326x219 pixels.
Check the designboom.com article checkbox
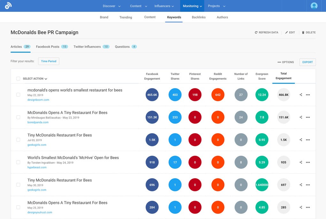tap(18, 95)
